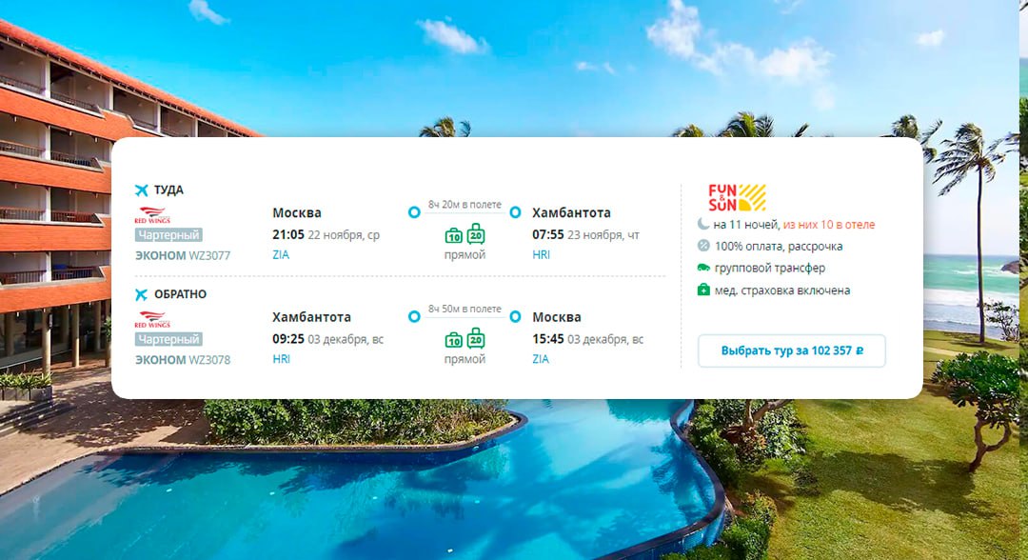Click the Fun & Sun tour operator logo
Screen dimensions: 1028x560
pos(737,197)
